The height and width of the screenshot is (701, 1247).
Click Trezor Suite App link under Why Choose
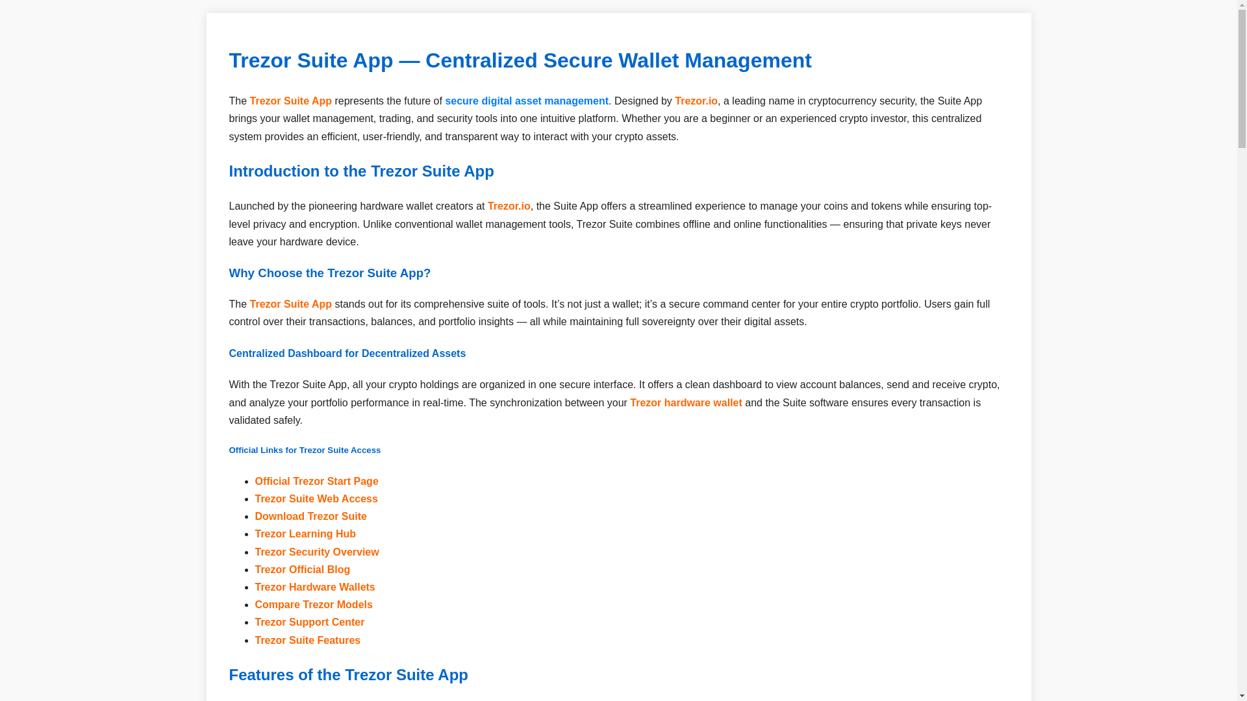290,304
